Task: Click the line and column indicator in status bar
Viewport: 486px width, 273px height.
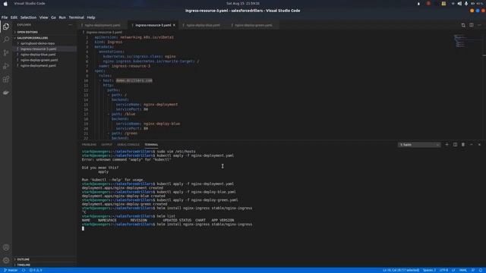Action: click(x=401, y=270)
